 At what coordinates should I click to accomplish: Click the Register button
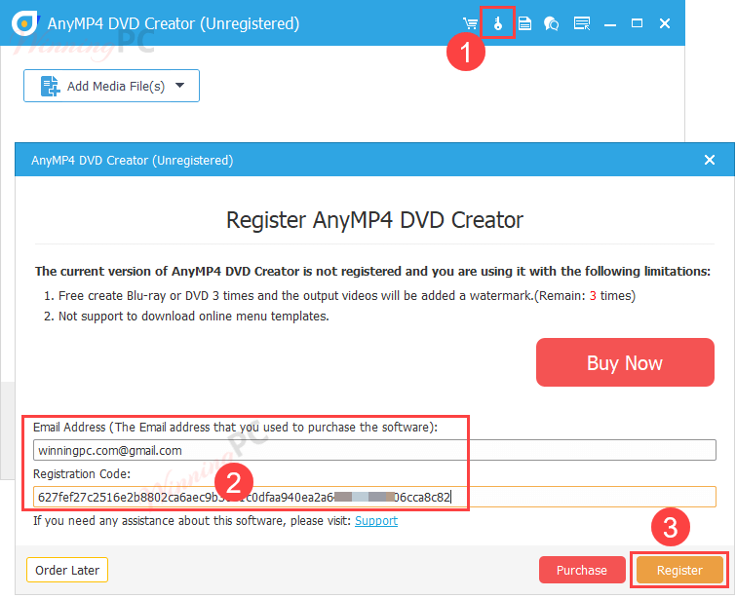coord(679,570)
